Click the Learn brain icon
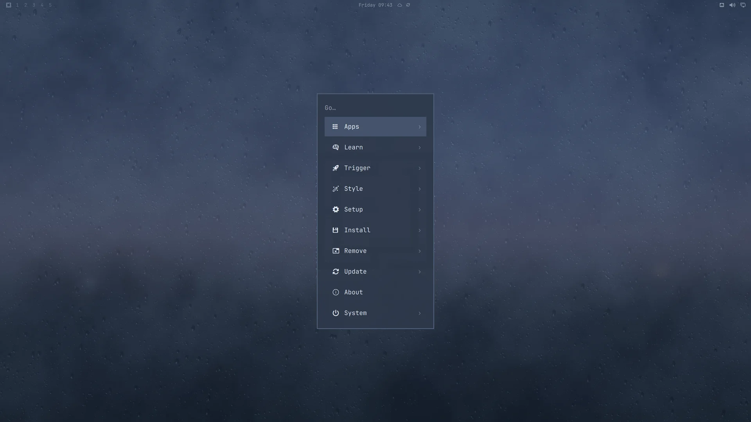 point(336,147)
